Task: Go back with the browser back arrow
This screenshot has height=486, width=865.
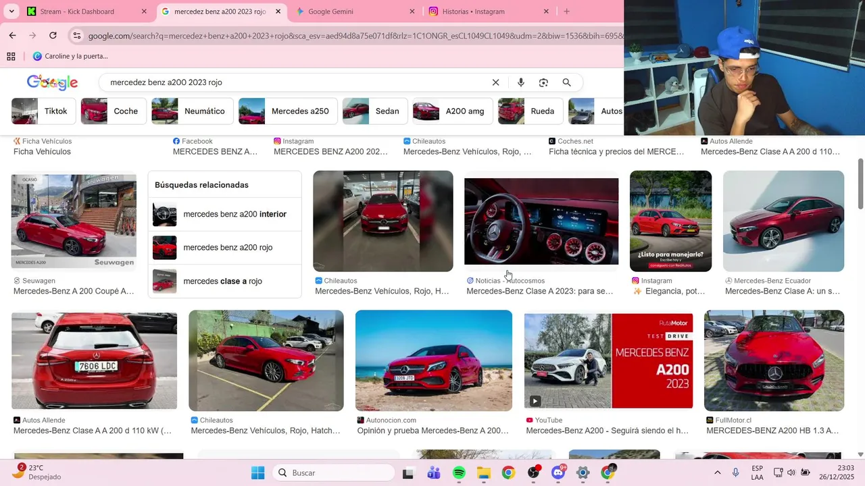Action: pos(12,35)
